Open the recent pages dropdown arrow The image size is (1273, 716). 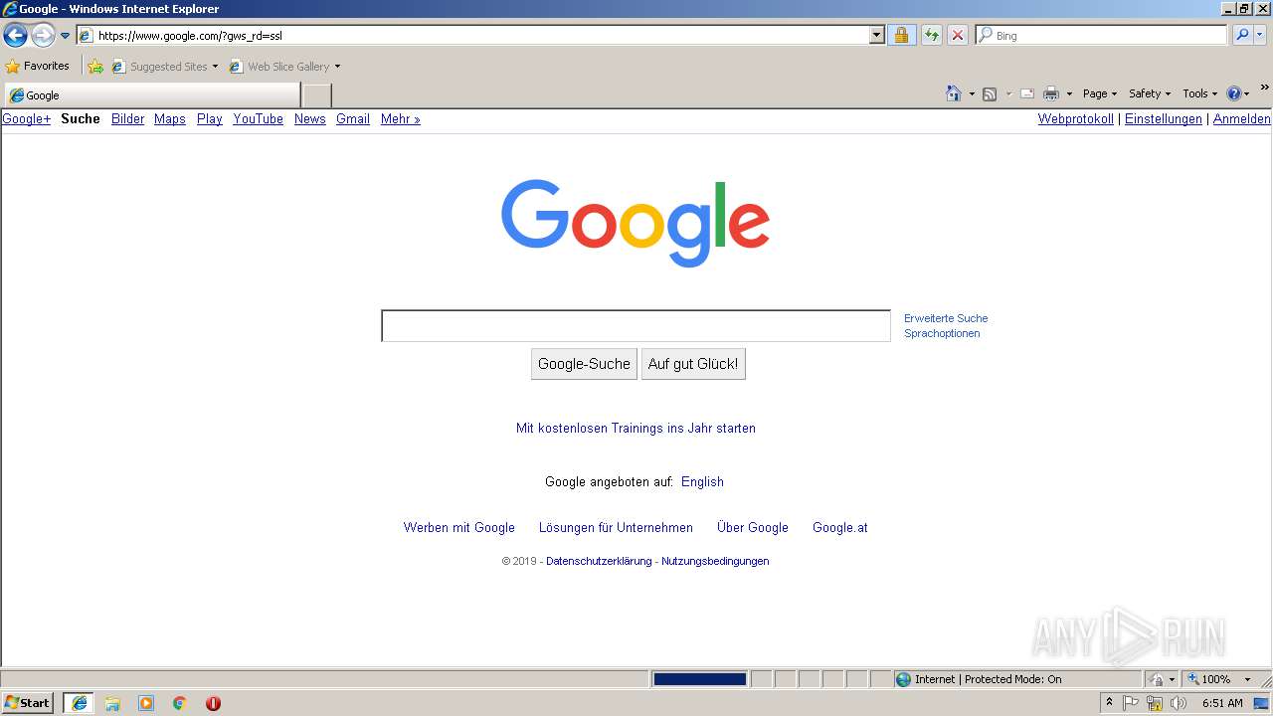click(65, 36)
